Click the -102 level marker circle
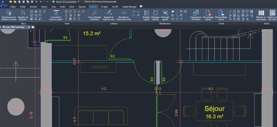277x127 pixels. (16, 107)
